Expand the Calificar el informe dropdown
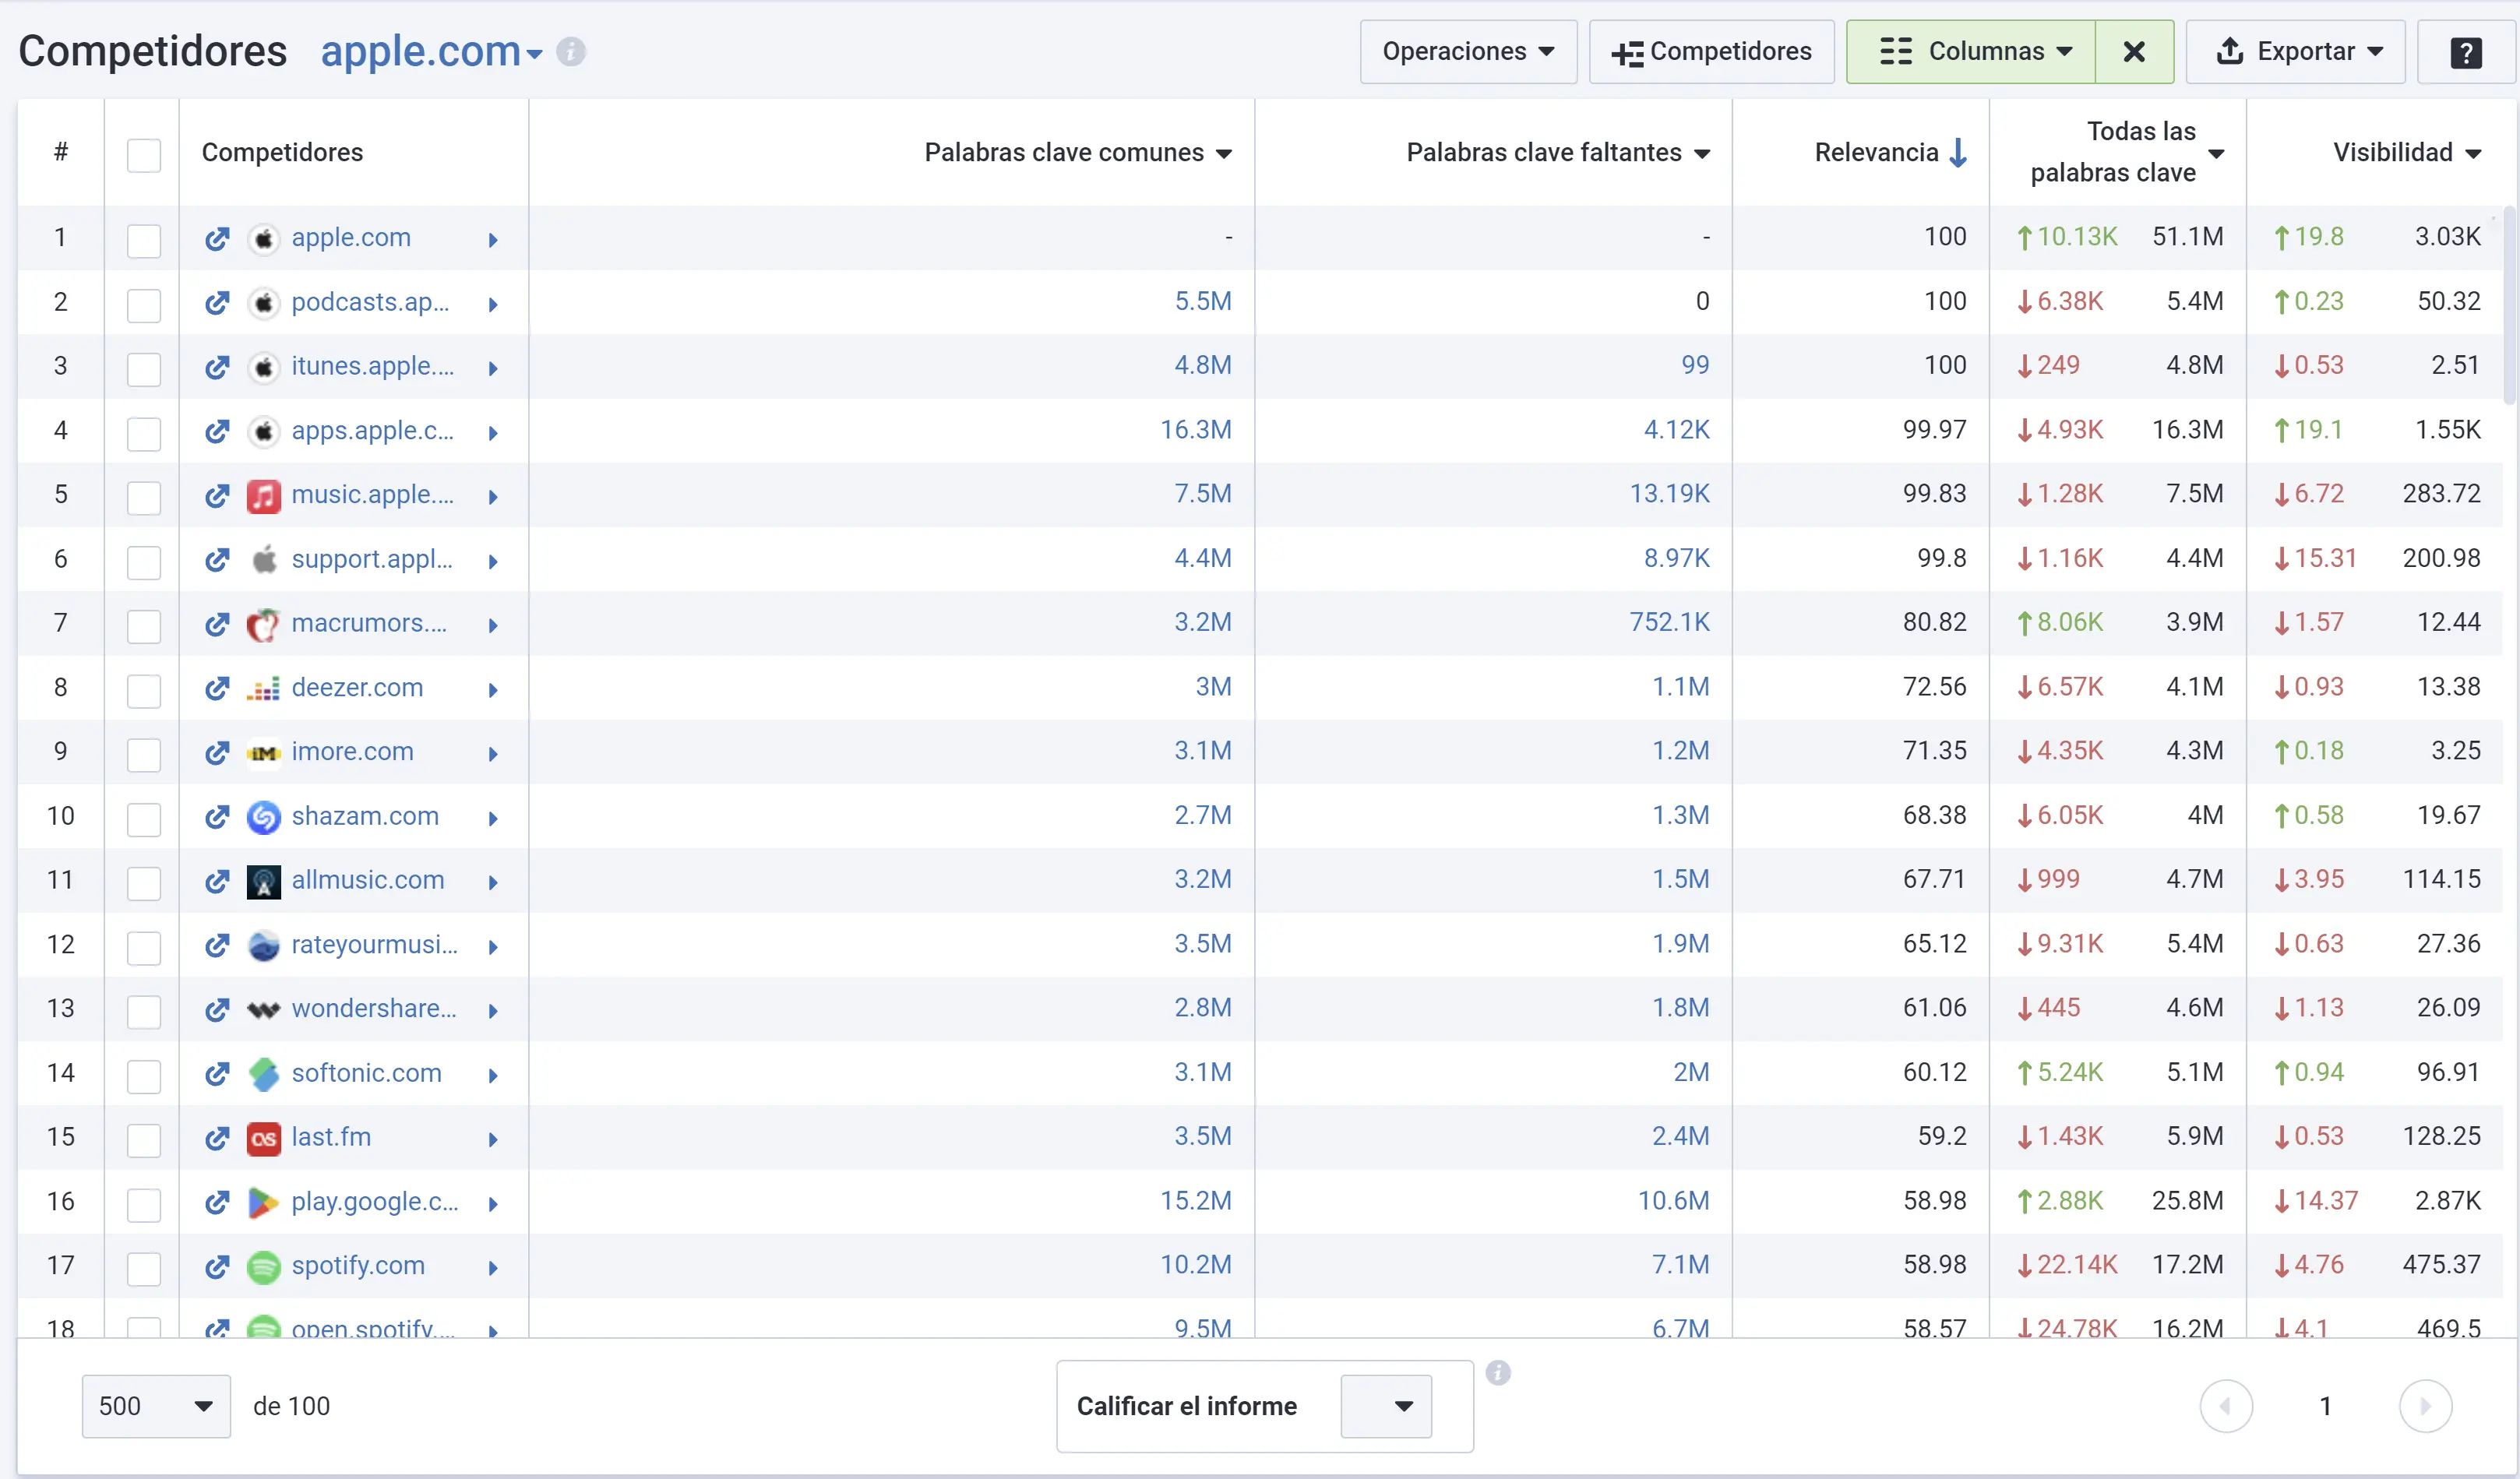 pos(1385,1405)
